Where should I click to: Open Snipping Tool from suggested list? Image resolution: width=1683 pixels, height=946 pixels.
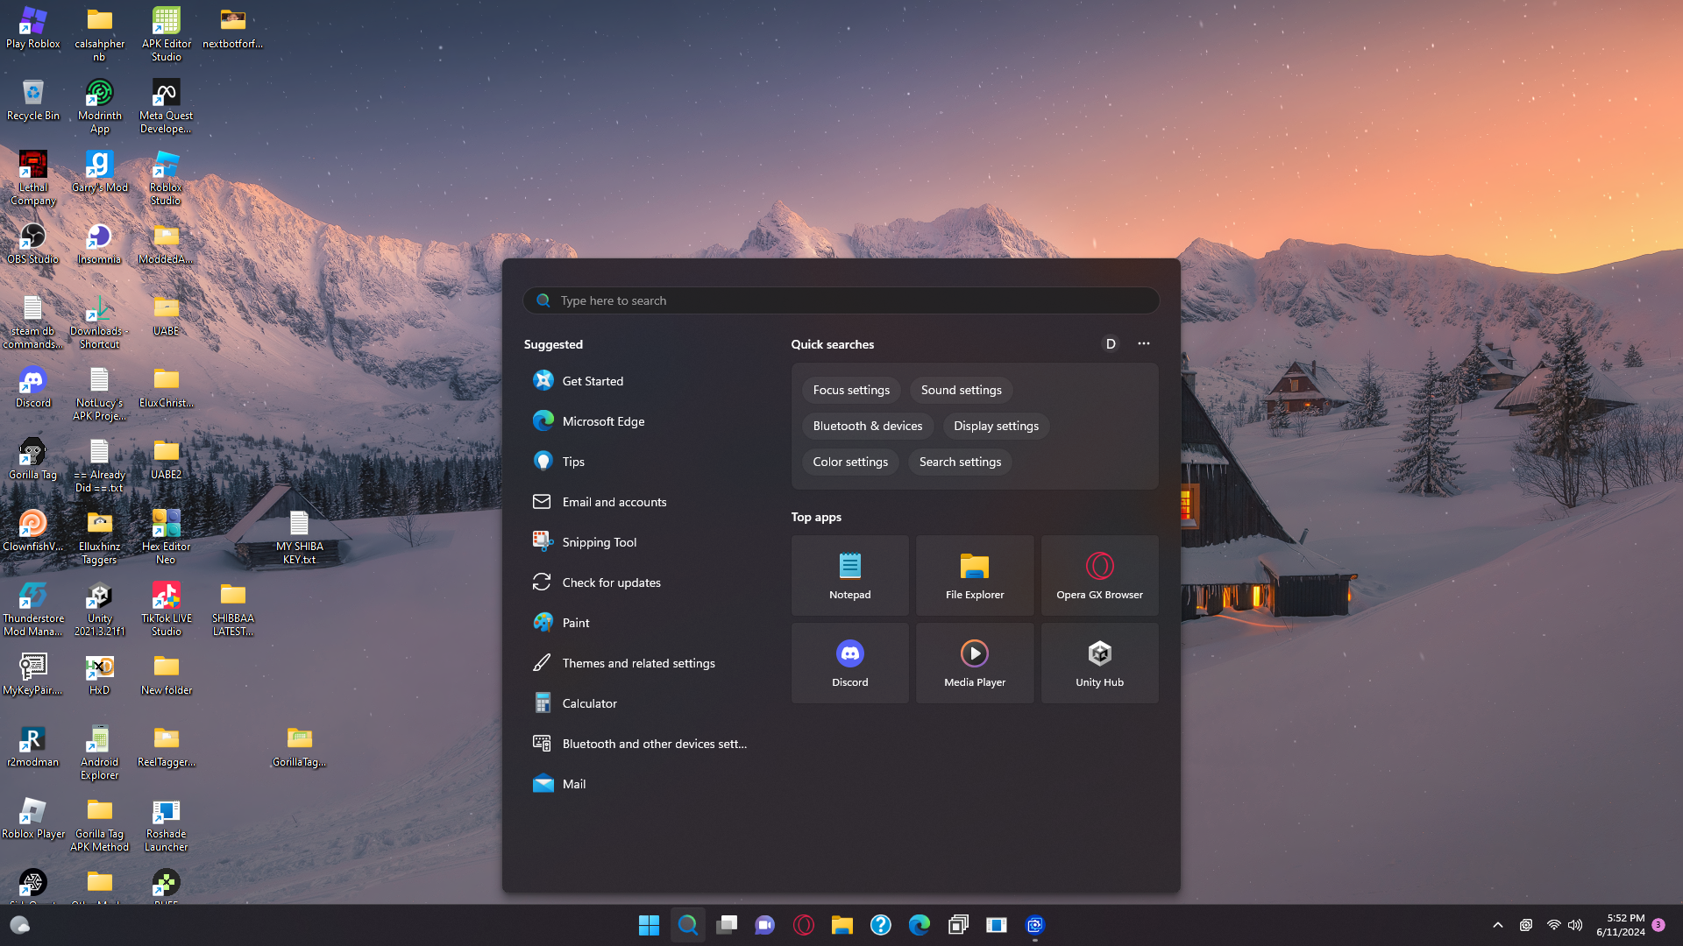599,542
